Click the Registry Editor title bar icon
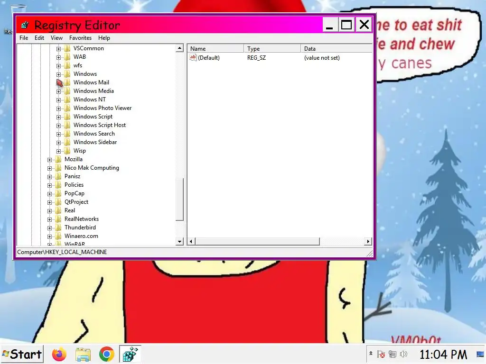 (25, 25)
